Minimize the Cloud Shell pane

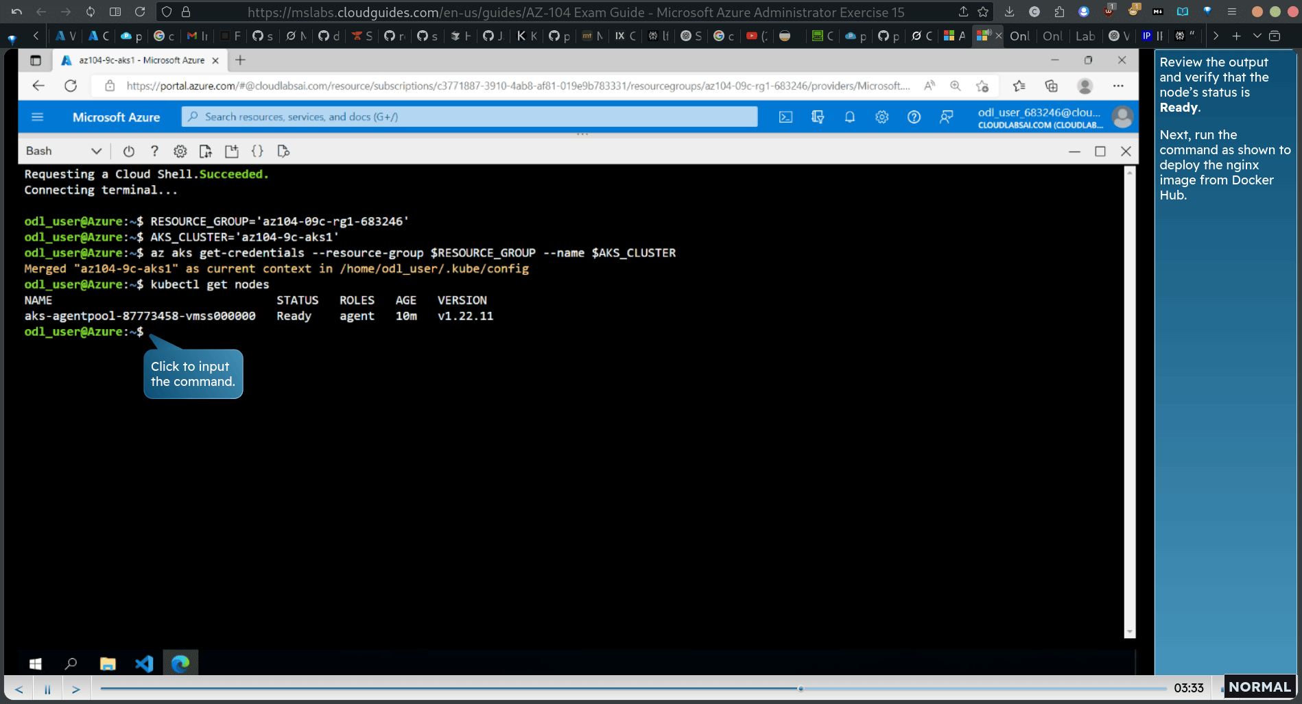(x=1074, y=151)
